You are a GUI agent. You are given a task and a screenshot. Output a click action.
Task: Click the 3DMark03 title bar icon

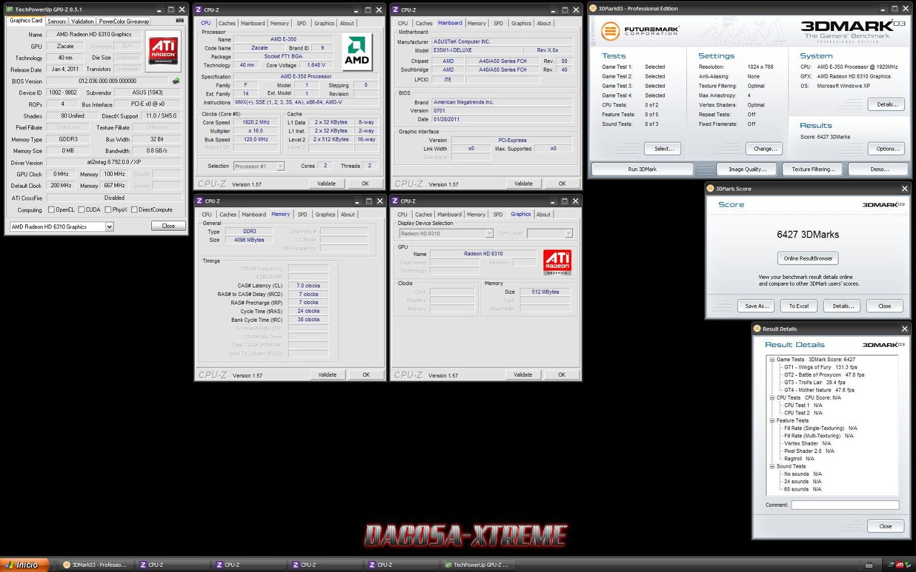tap(593, 9)
